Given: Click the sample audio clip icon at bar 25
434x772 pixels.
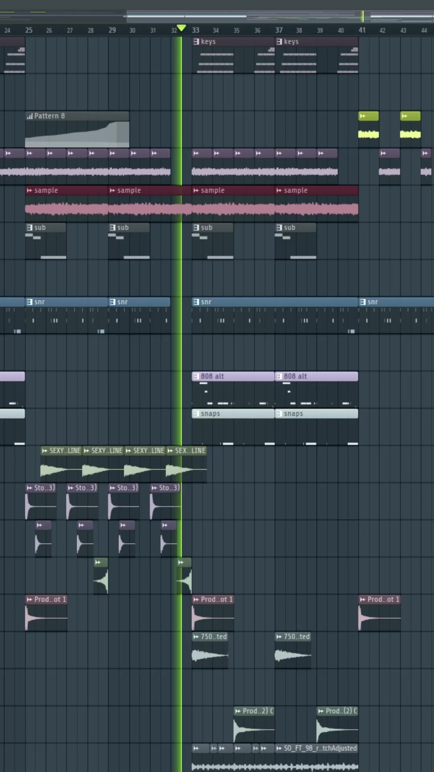Looking at the screenshot, I should (29, 190).
